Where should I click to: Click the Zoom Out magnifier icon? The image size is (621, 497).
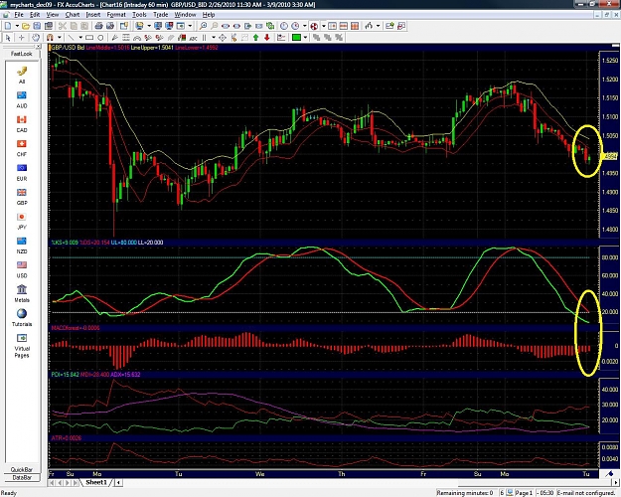click(215, 26)
